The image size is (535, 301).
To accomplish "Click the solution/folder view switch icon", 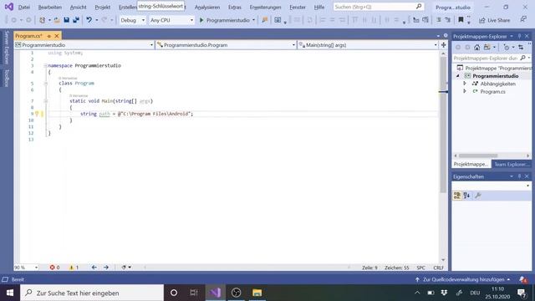I will [x=487, y=48].
